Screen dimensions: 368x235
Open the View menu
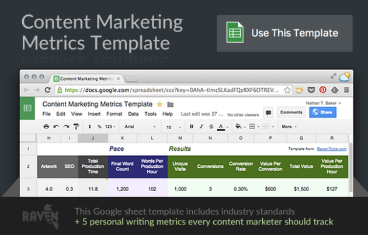pyautogui.click(x=77, y=114)
